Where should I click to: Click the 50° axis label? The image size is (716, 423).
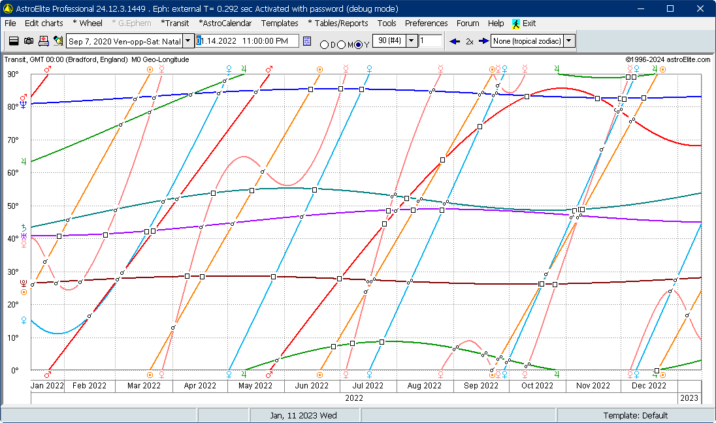tap(13, 206)
